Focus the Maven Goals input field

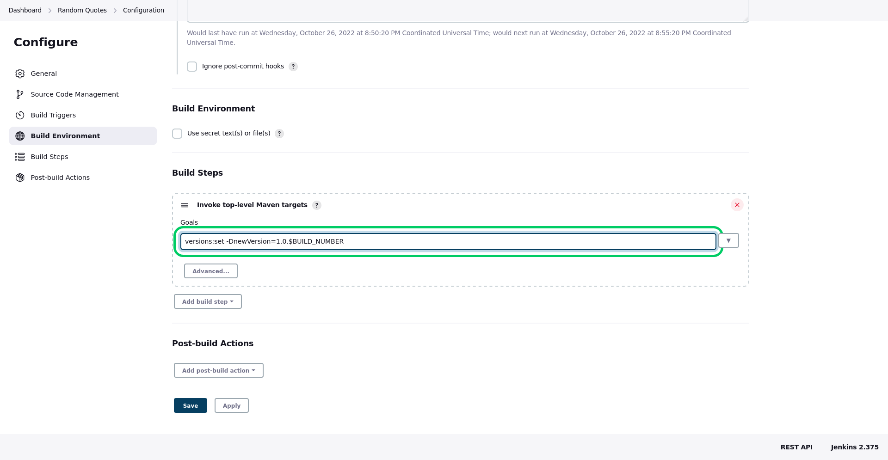click(x=448, y=241)
